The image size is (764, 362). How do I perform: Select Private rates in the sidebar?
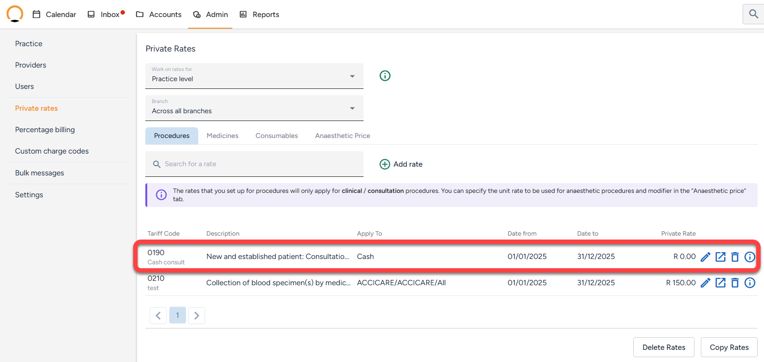36,108
